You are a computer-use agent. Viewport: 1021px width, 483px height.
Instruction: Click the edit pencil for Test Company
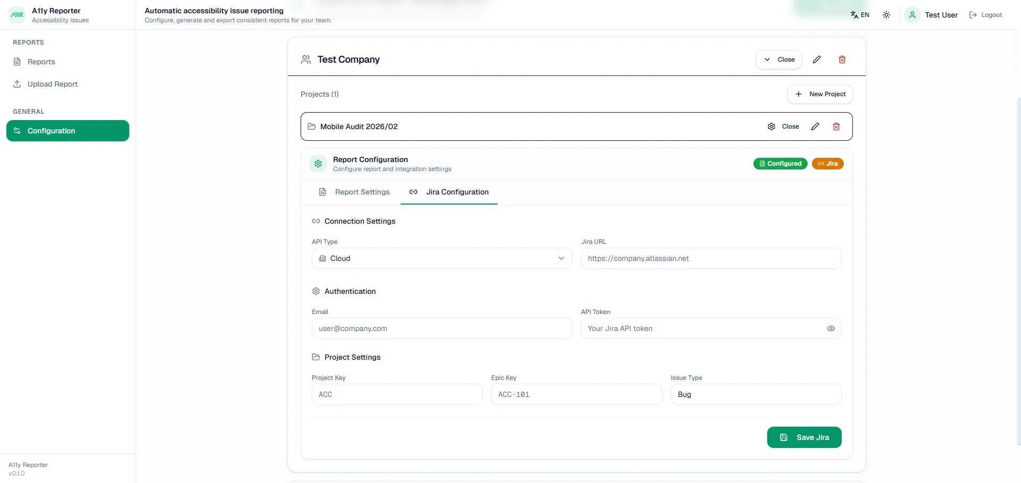coord(817,60)
